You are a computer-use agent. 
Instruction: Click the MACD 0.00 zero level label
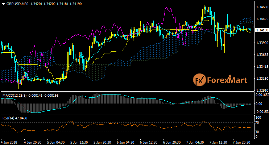pyautogui.click(x=259, y=104)
